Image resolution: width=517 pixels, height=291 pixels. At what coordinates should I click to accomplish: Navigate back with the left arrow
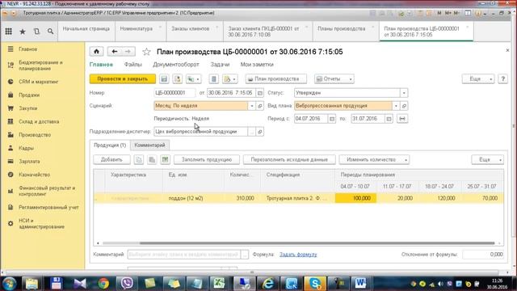coord(115,52)
